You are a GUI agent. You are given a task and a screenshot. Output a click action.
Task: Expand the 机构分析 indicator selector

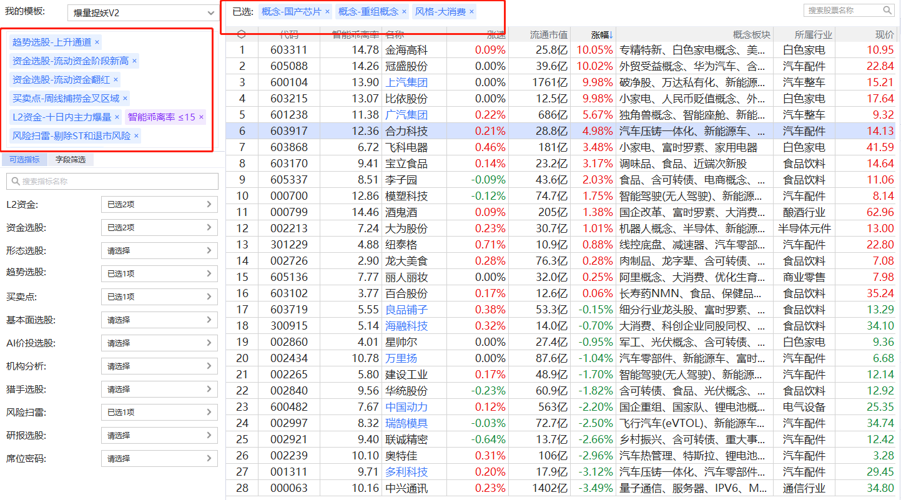coord(159,366)
